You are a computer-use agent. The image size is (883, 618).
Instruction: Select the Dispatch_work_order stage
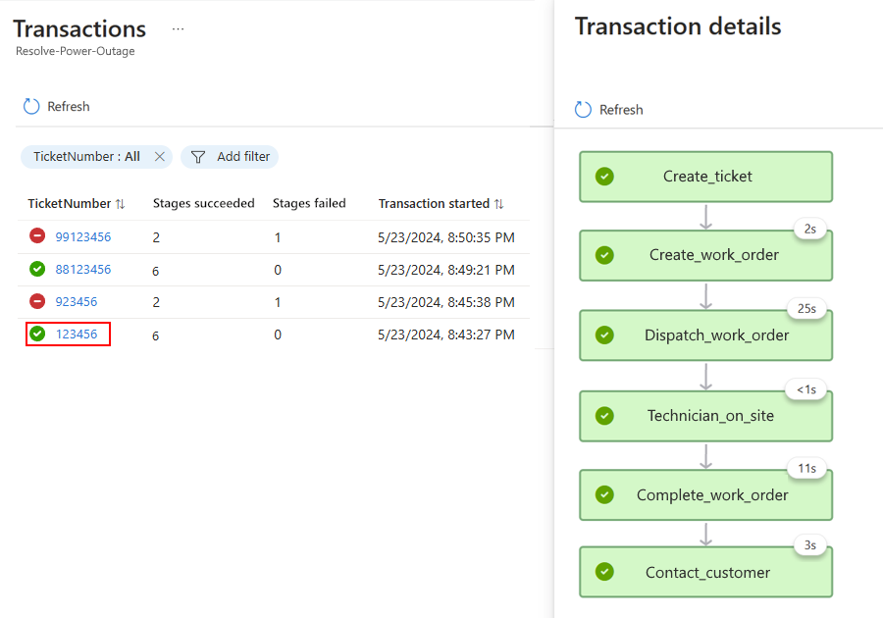(x=705, y=335)
